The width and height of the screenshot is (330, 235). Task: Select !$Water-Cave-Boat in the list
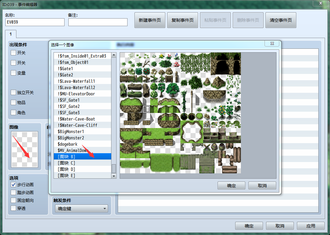tap(82, 119)
